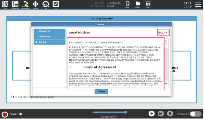This screenshot has height=119, width=204.
Task: Expand the EULA dropdown
Action: [x=163, y=33]
